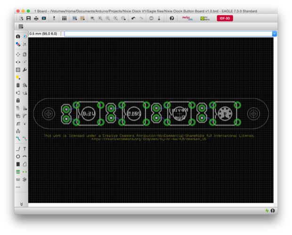
Task: Select the Group tool
Action: point(18,70)
